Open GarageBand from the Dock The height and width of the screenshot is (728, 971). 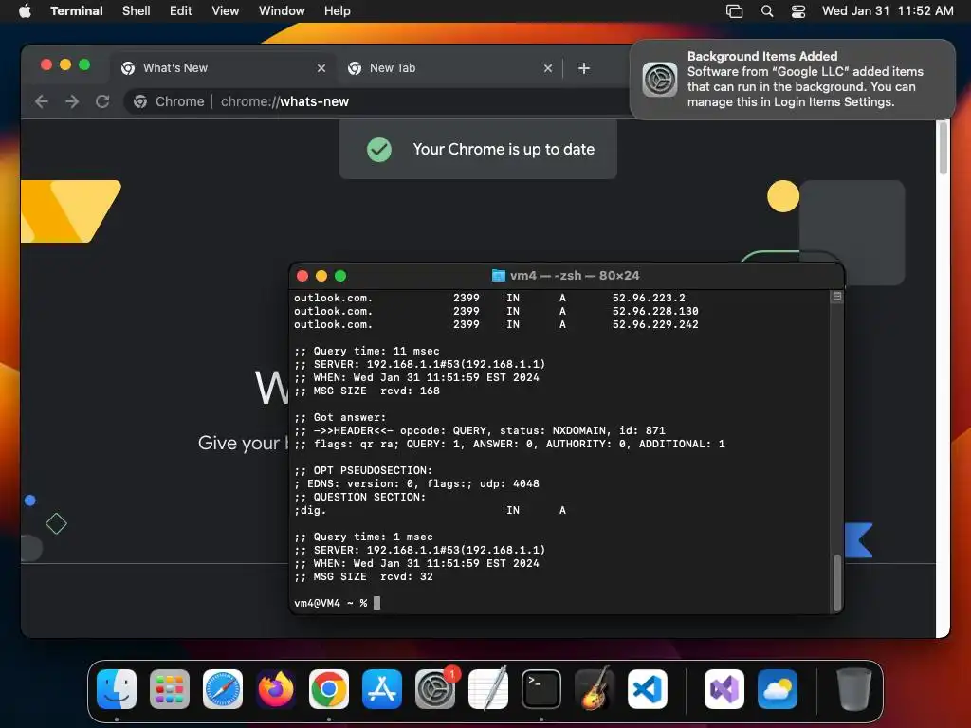tap(595, 689)
